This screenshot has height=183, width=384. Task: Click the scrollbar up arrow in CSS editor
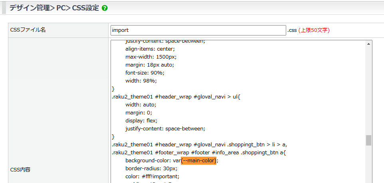(x=368, y=43)
